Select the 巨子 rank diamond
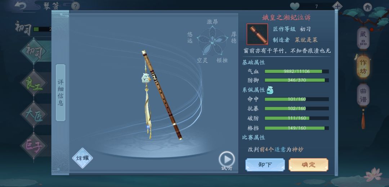Image resolution: width=389 pixels, height=187 pixels. [33, 146]
